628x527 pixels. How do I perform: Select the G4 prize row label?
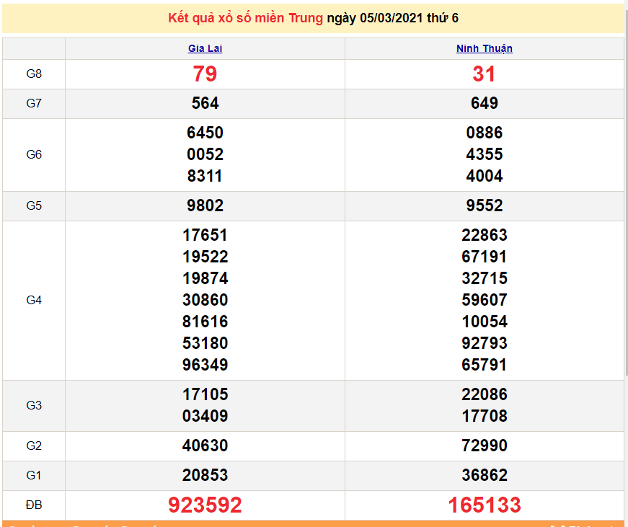pyautogui.click(x=34, y=300)
